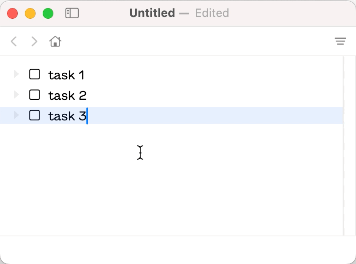Viewport: 356px width, 264px height.
Task: Open the filter lines icon
Action: tap(340, 41)
